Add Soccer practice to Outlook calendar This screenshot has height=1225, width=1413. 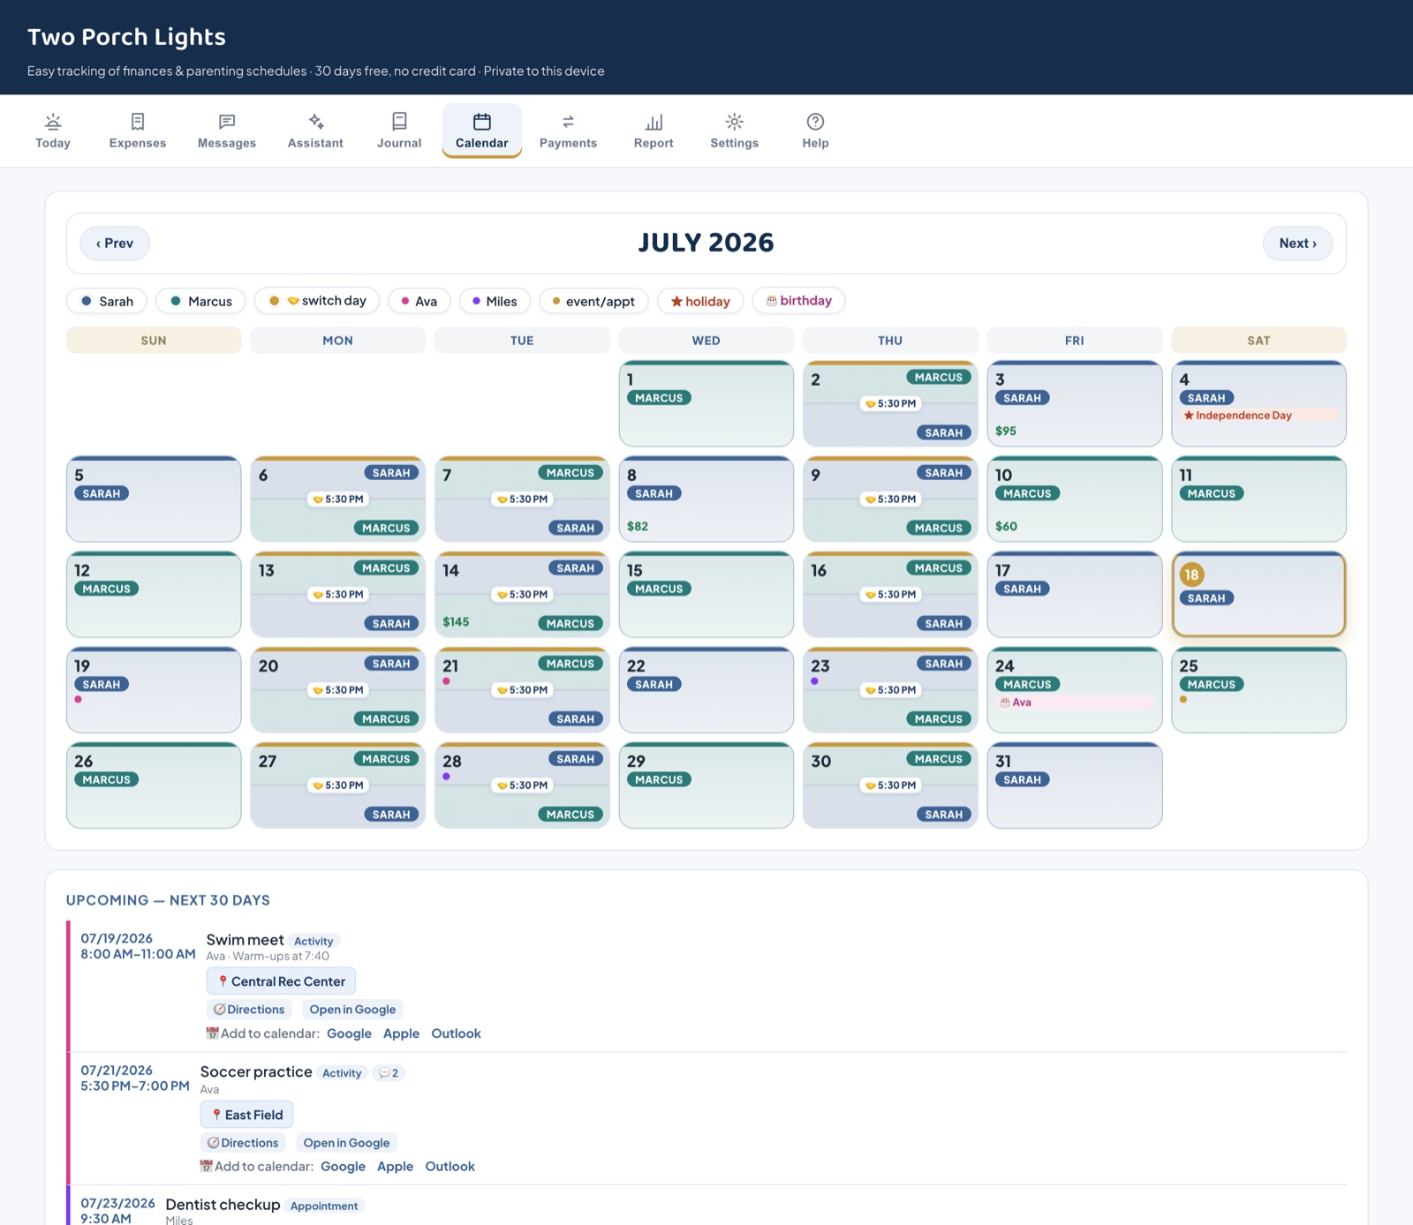click(450, 1167)
